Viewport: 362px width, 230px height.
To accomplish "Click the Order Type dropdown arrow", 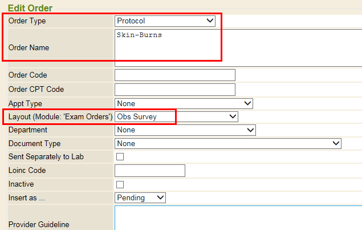I will point(210,21).
